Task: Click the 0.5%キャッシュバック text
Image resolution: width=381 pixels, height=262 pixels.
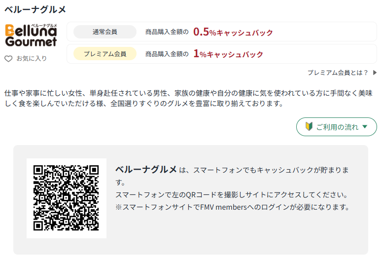Action: 233,32
